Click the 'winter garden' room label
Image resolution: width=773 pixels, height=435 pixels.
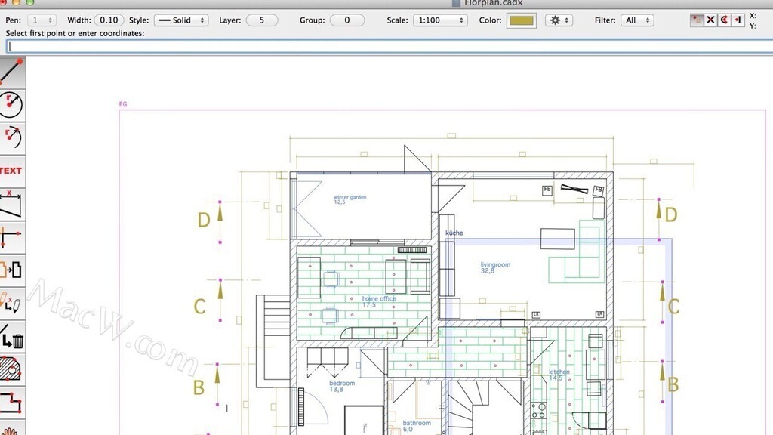(x=350, y=197)
